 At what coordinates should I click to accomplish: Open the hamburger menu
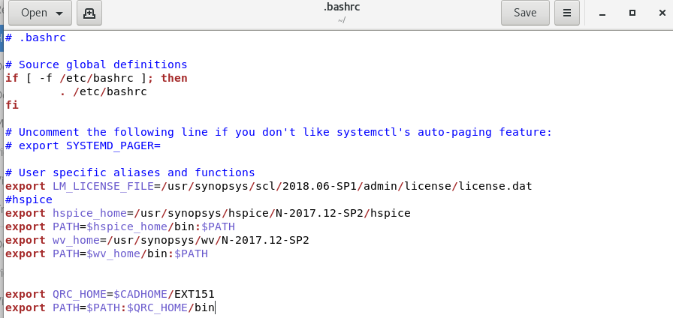(567, 13)
